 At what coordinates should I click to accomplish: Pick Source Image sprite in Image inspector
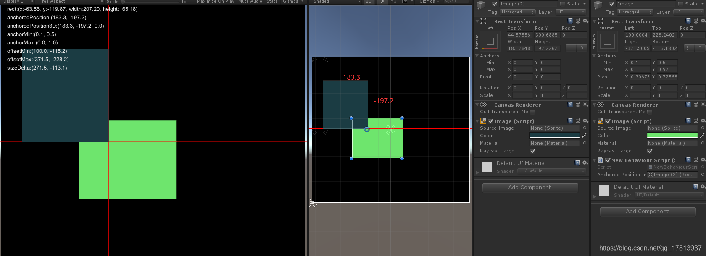[x=702, y=128]
